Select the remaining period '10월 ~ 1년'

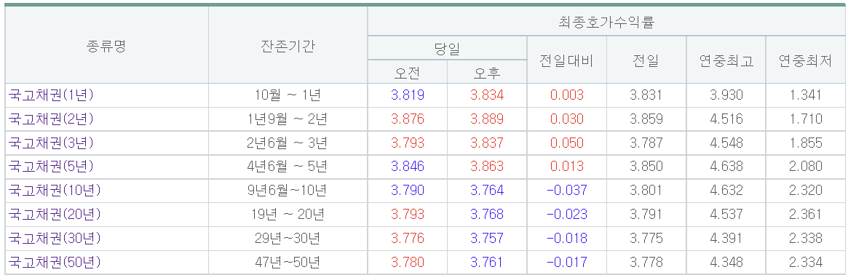point(288,95)
